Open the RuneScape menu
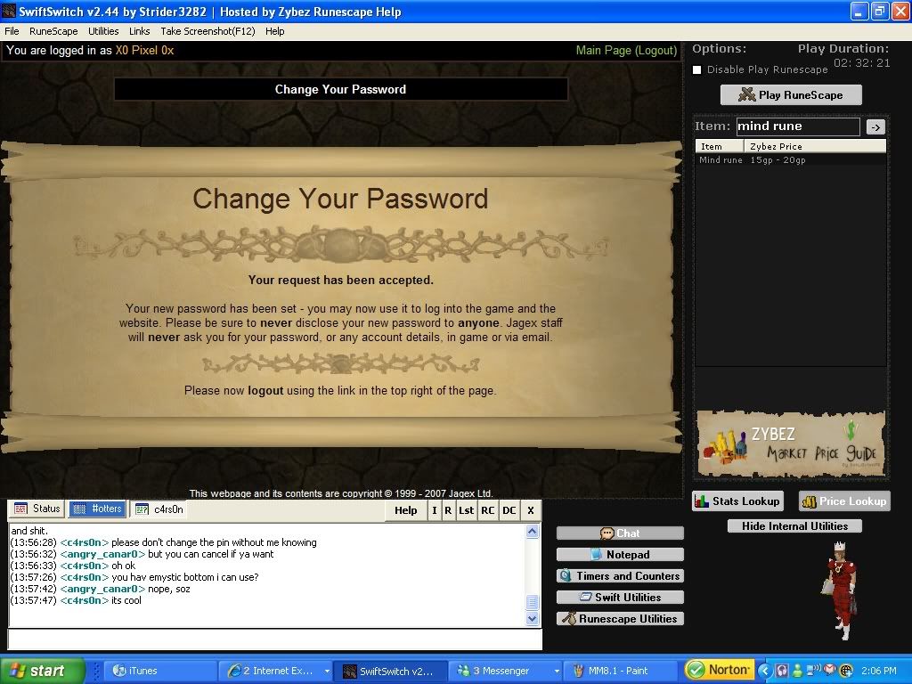 53,31
